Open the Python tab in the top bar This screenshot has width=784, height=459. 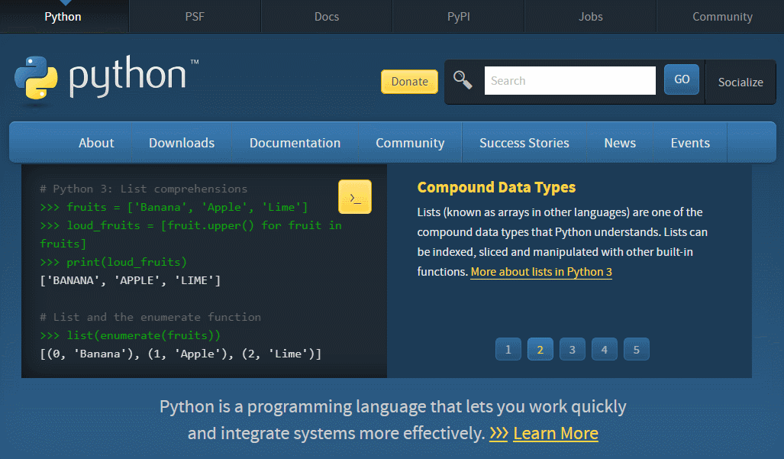click(x=63, y=17)
